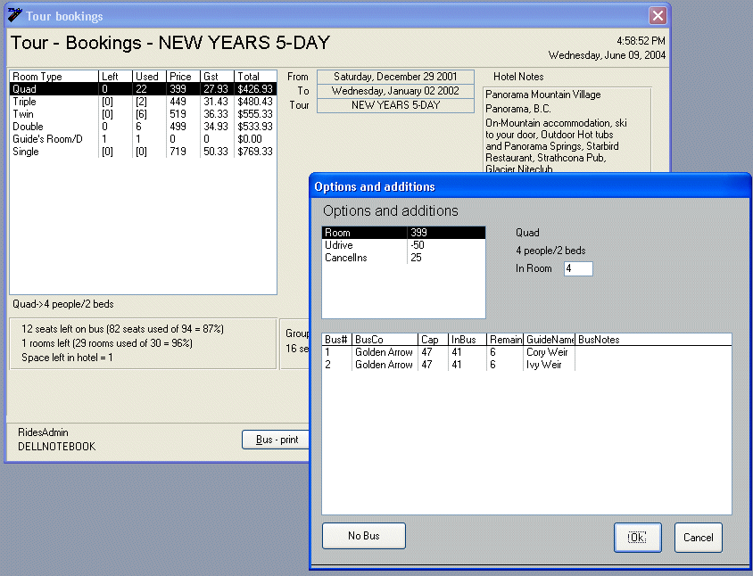Click the Options and additions dialog title bar
Viewport: 753px width, 576px height.
530,186
